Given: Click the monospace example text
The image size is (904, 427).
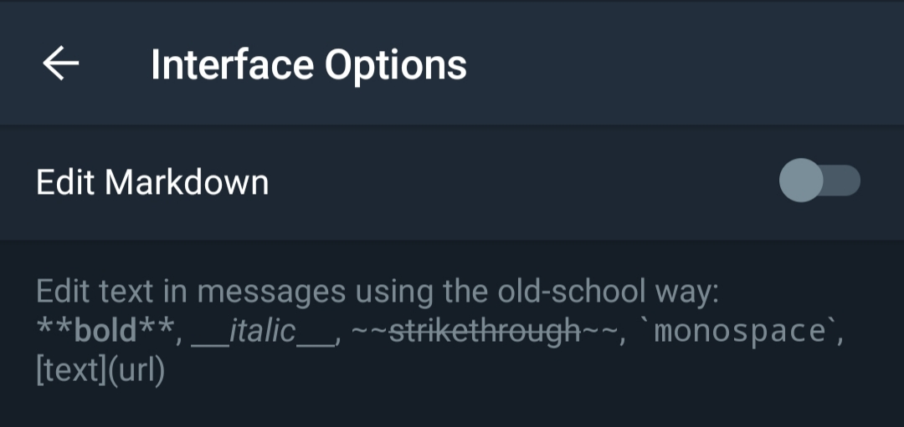Looking at the screenshot, I should (x=737, y=332).
